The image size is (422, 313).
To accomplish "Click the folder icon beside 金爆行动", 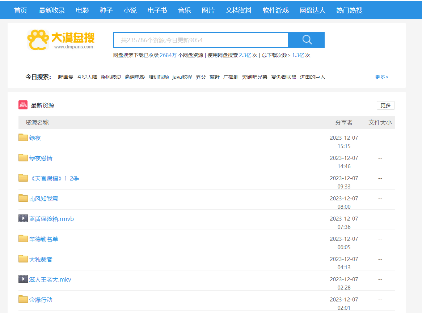I will [x=23, y=299].
